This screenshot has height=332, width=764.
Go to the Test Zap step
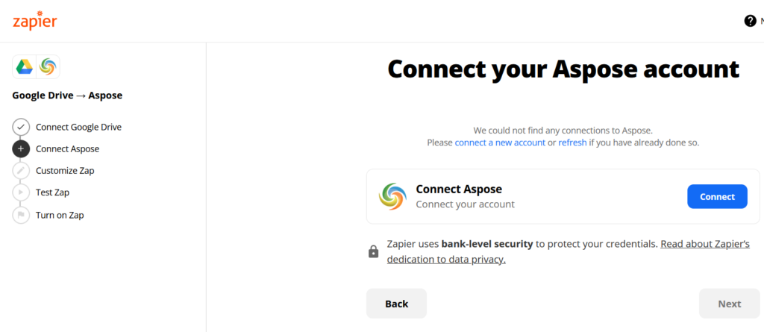tap(52, 192)
